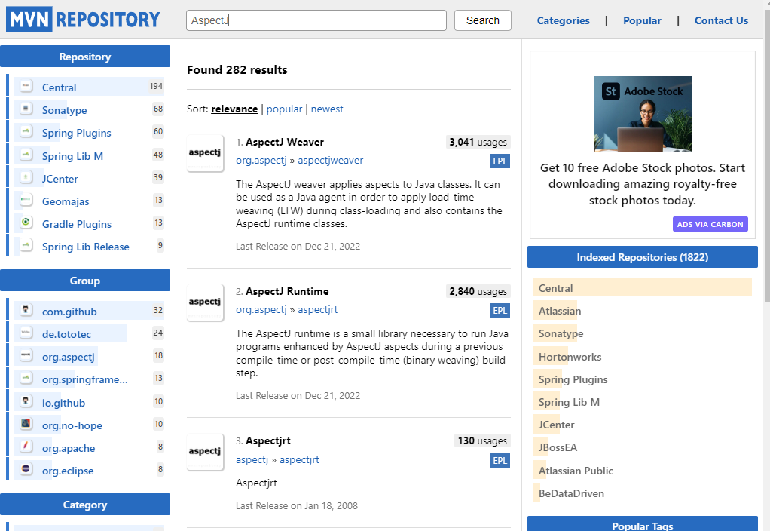Open JBossEA in Indexed Repositories
This screenshot has width=770, height=531.
558,447
